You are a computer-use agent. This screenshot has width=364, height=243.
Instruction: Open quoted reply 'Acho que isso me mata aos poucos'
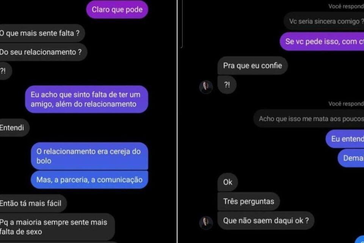309,119
